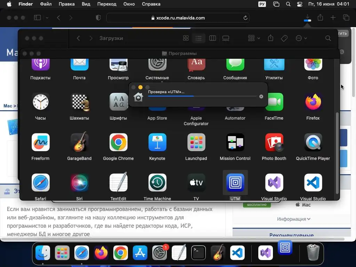Select the TextEdit icon in Programs
Viewport: 356px width, 267px height.
coord(118,183)
